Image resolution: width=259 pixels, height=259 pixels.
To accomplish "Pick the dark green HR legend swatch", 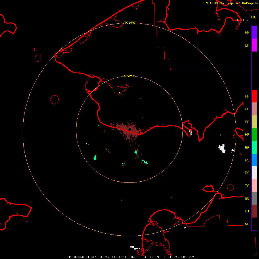I will [x=254, y=135].
